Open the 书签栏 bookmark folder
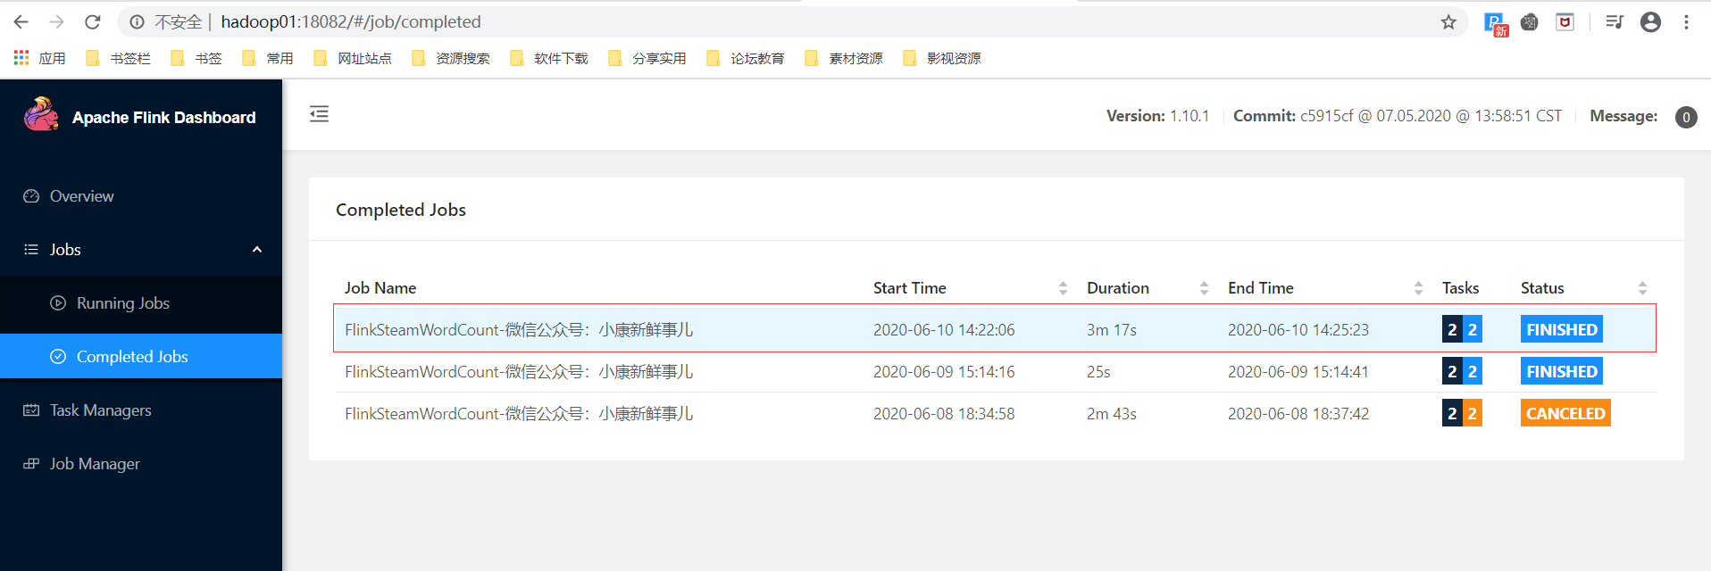1711x571 pixels. pyautogui.click(x=118, y=58)
